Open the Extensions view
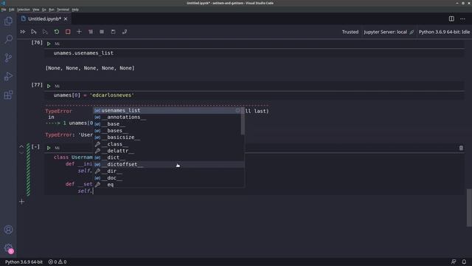Viewport: 472px width, 266px height. [8, 95]
